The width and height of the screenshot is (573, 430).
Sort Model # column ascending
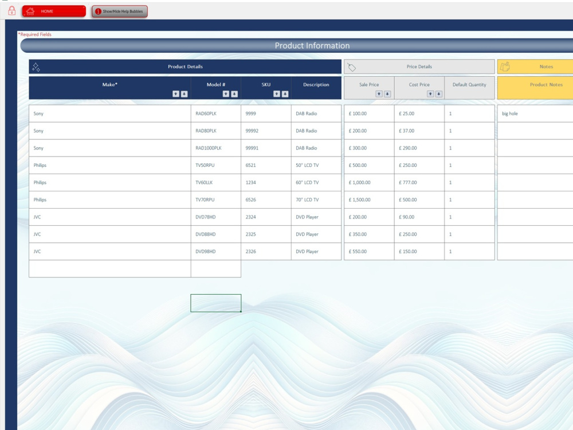[226, 94]
